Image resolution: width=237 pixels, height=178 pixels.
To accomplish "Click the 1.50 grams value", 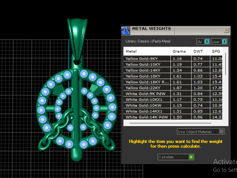I will coord(177,117).
